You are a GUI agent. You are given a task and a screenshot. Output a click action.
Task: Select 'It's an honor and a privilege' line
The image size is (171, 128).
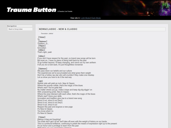[58, 126]
